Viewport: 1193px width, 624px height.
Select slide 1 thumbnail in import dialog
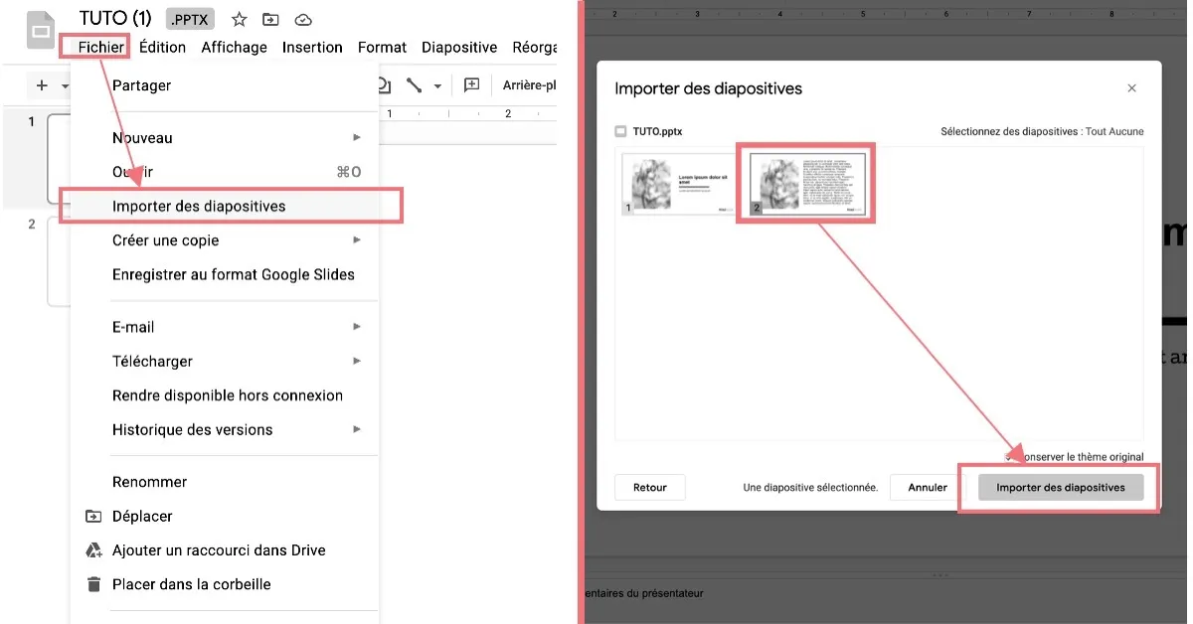(x=676, y=184)
